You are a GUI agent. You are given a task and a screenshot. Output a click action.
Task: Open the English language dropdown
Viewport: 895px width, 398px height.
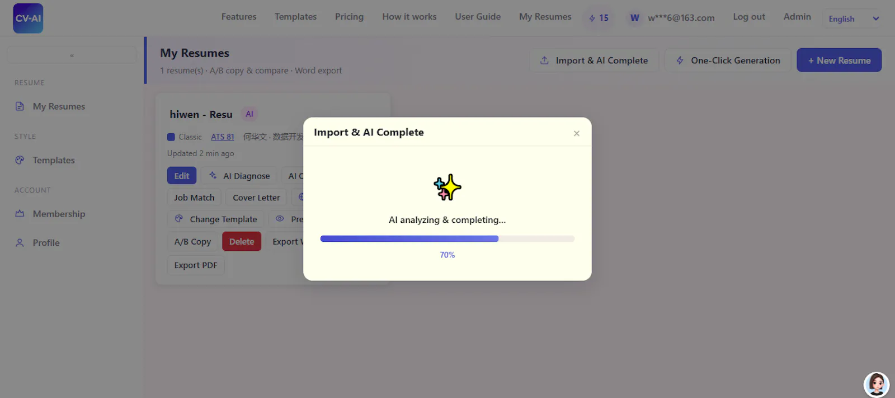pyautogui.click(x=853, y=18)
